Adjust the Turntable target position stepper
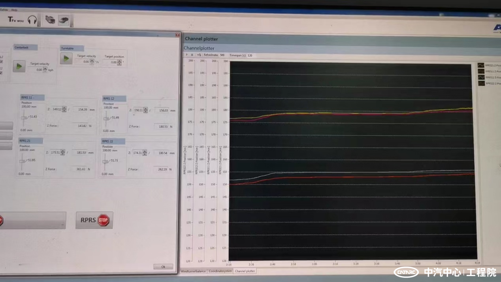Screen dimensions: 501x282 [x=119, y=62]
